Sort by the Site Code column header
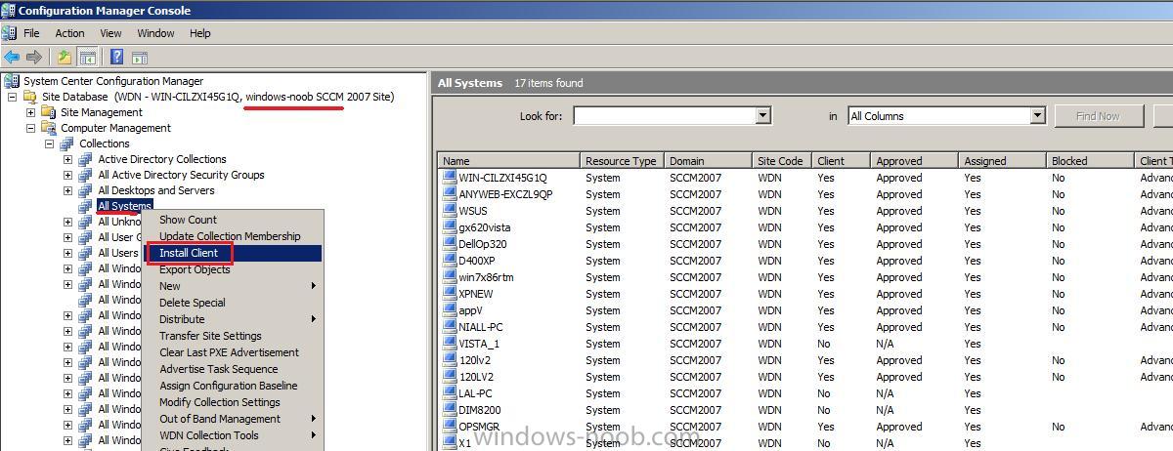 pyautogui.click(x=781, y=161)
